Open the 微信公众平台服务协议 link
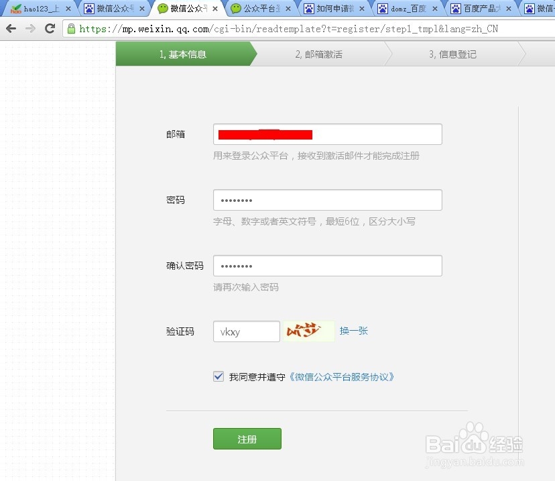 tap(341, 377)
